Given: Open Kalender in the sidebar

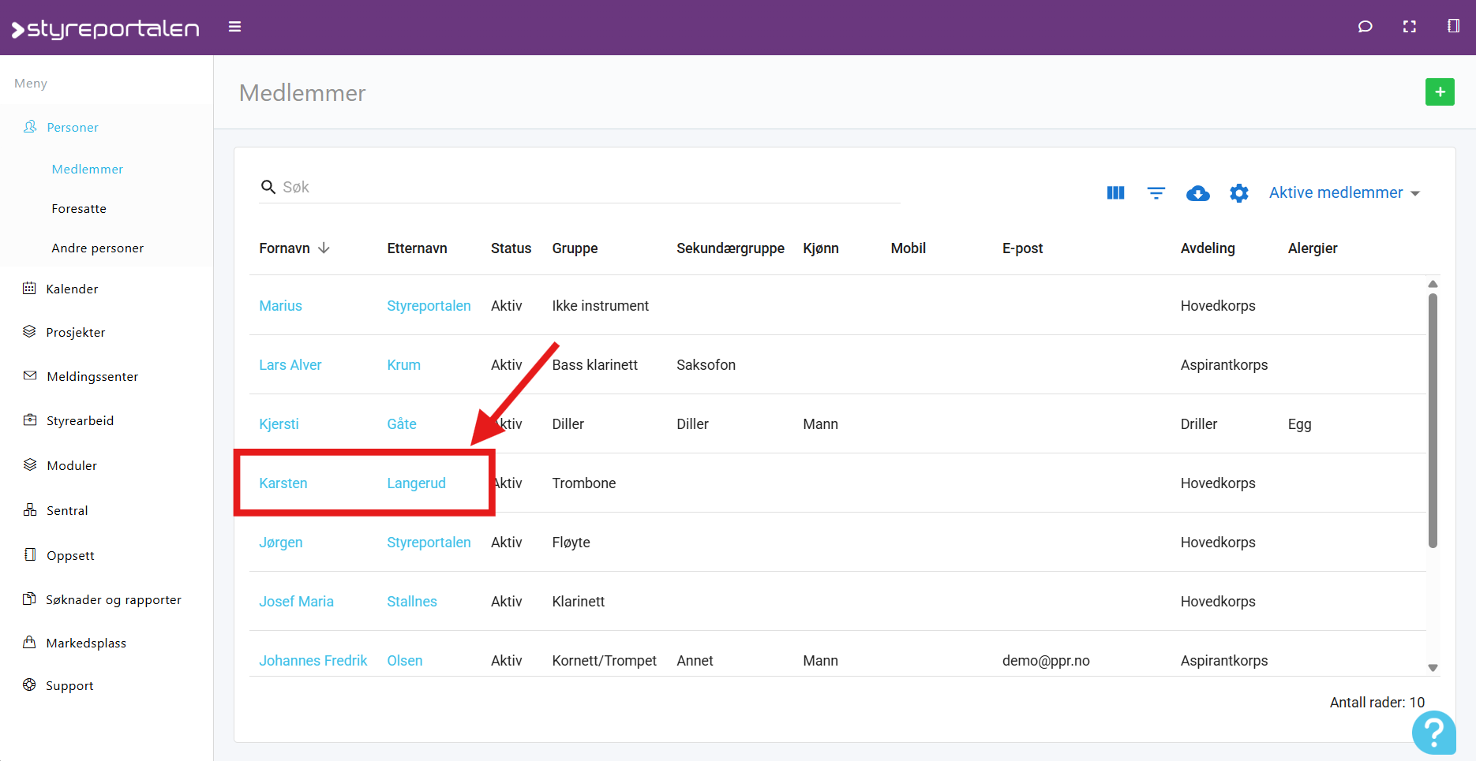Looking at the screenshot, I should [72, 289].
